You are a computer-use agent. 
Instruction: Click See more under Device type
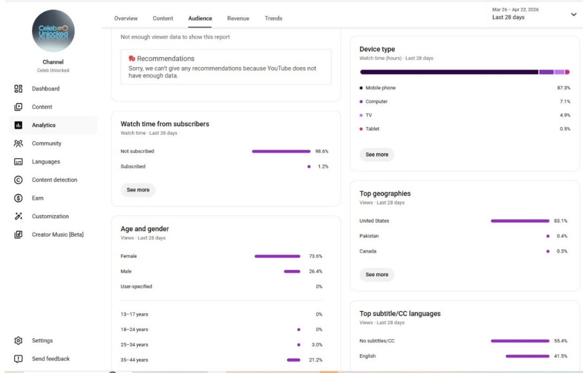(377, 154)
